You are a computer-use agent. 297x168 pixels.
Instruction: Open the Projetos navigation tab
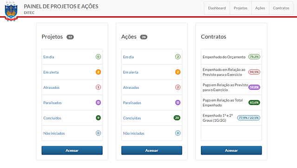[x=240, y=8]
